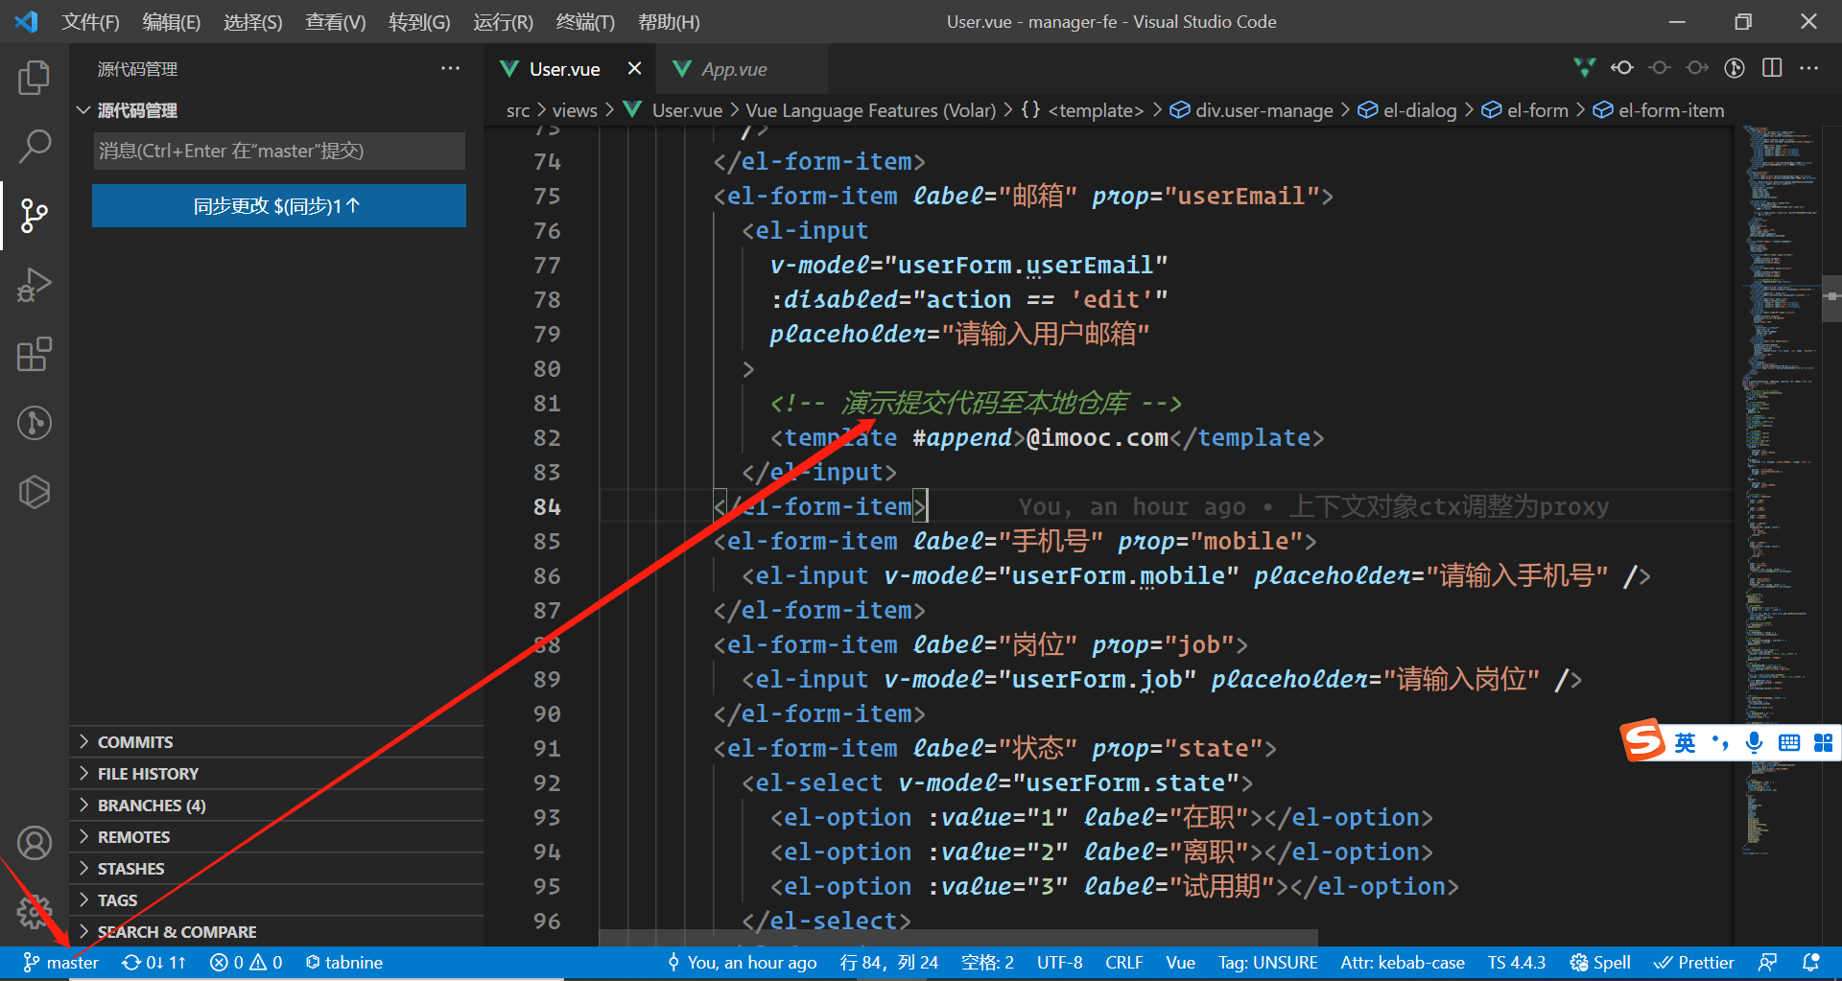This screenshot has height=981, width=1842.
Task: Click Attr: kebab-case status item
Action: pyautogui.click(x=1403, y=963)
